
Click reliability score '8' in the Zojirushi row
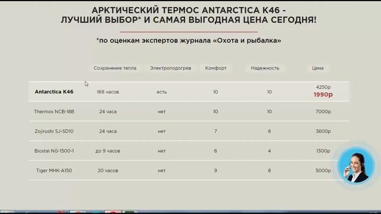point(269,131)
